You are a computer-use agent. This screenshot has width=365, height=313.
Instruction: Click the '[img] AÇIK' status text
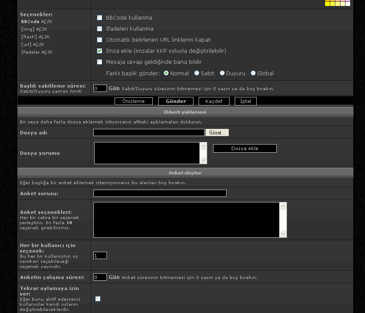[x=34, y=29]
